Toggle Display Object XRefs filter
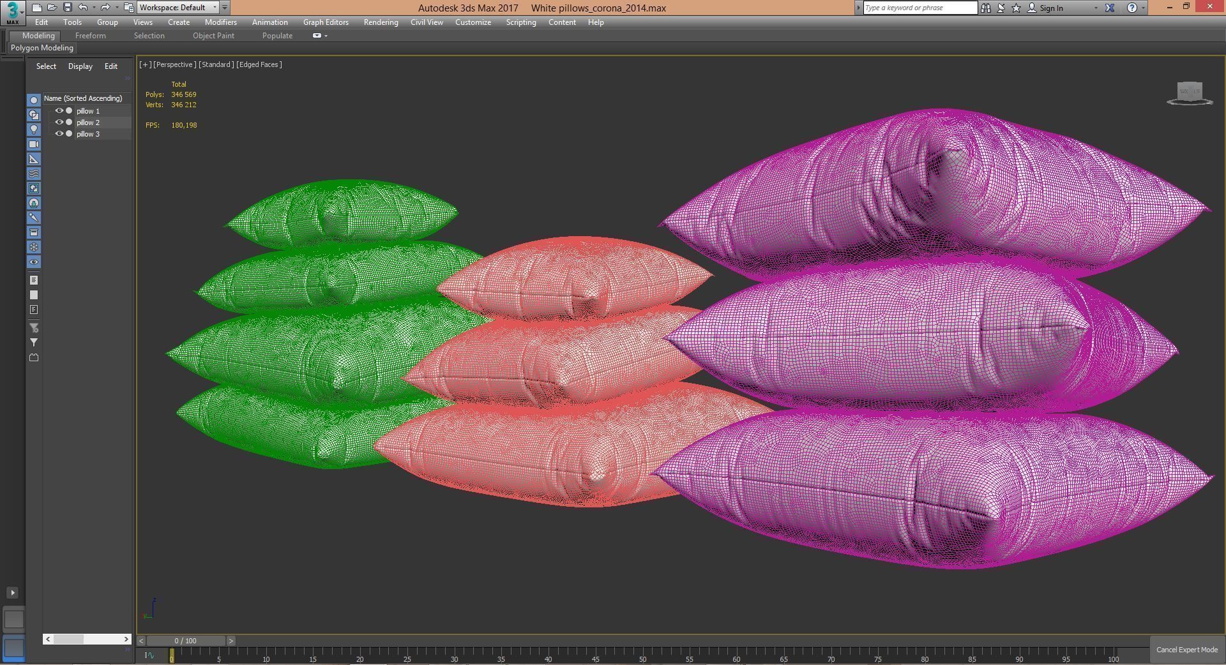 coord(34,203)
